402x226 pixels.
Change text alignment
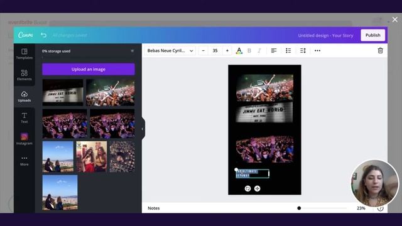[274, 51]
